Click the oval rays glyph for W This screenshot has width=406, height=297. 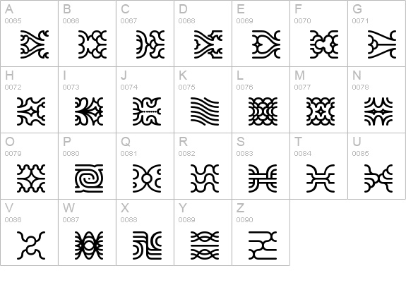(89, 246)
